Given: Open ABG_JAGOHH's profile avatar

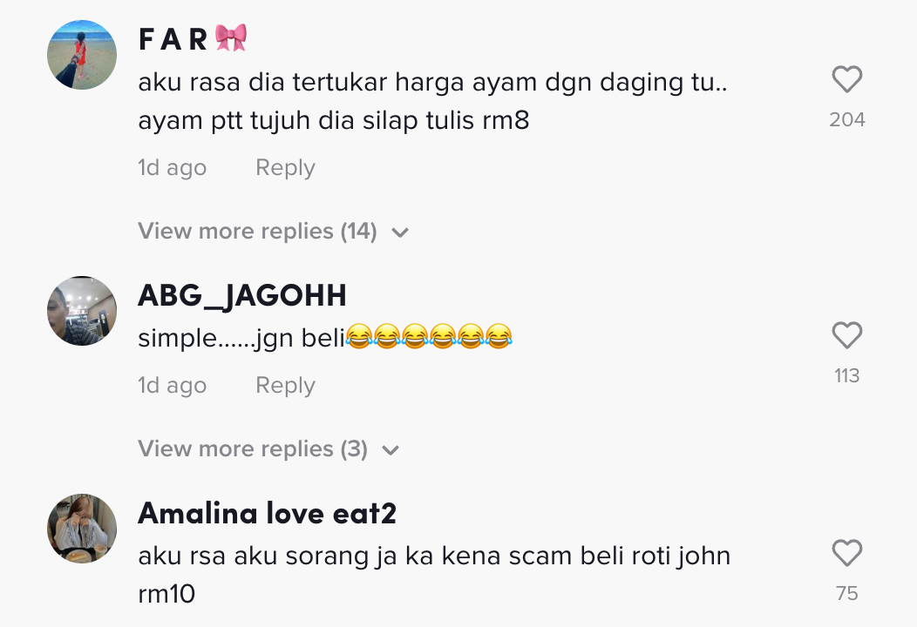Looking at the screenshot, I should tap(82, 311).
